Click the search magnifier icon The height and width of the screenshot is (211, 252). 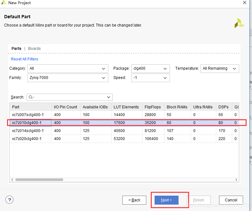(x=31, y=97)
